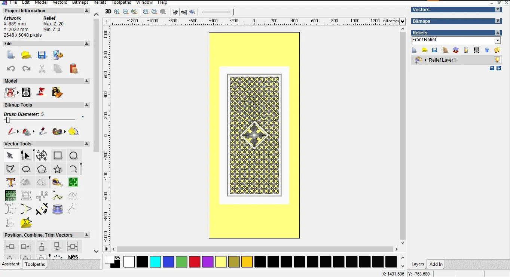Click the Create Ellipse vector tool

[x=26, y=169]
